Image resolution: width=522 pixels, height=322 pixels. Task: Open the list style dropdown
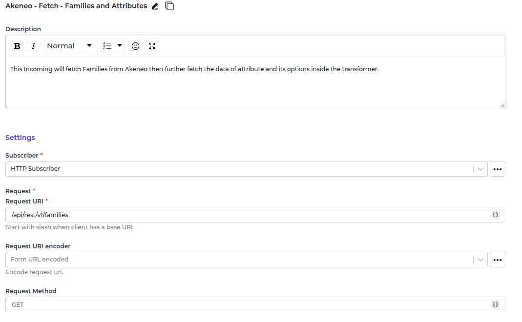112,46
